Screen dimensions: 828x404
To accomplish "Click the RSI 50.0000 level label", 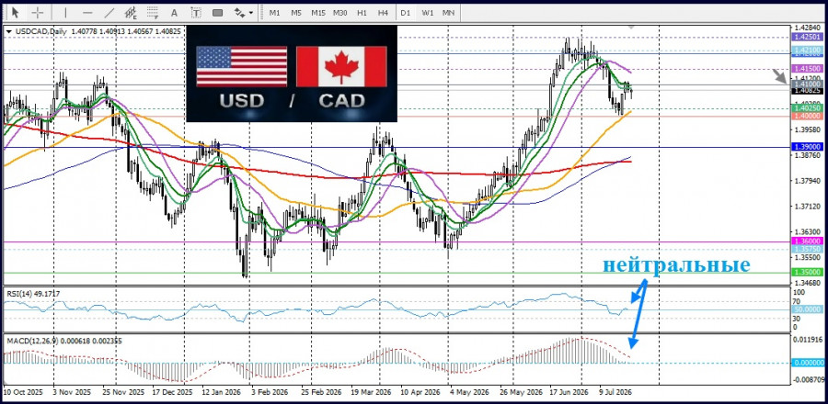I will click(x=808, y=309).
